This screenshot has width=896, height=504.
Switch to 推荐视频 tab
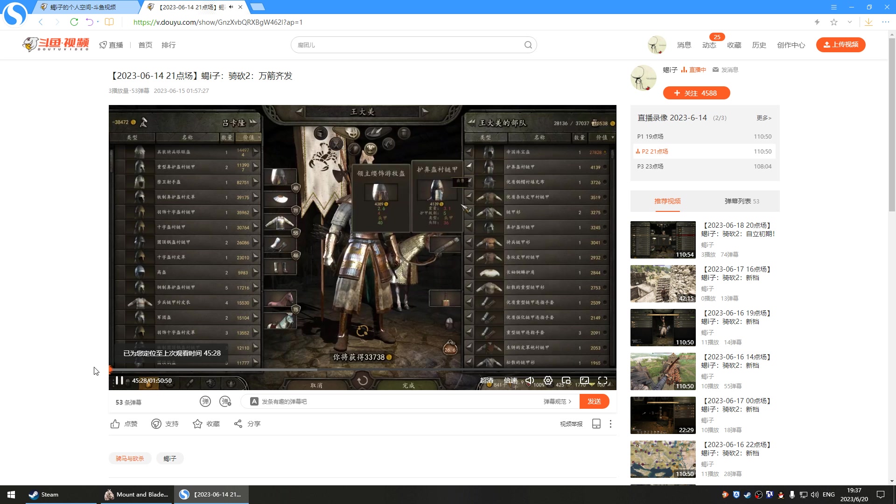coord(667,201)
